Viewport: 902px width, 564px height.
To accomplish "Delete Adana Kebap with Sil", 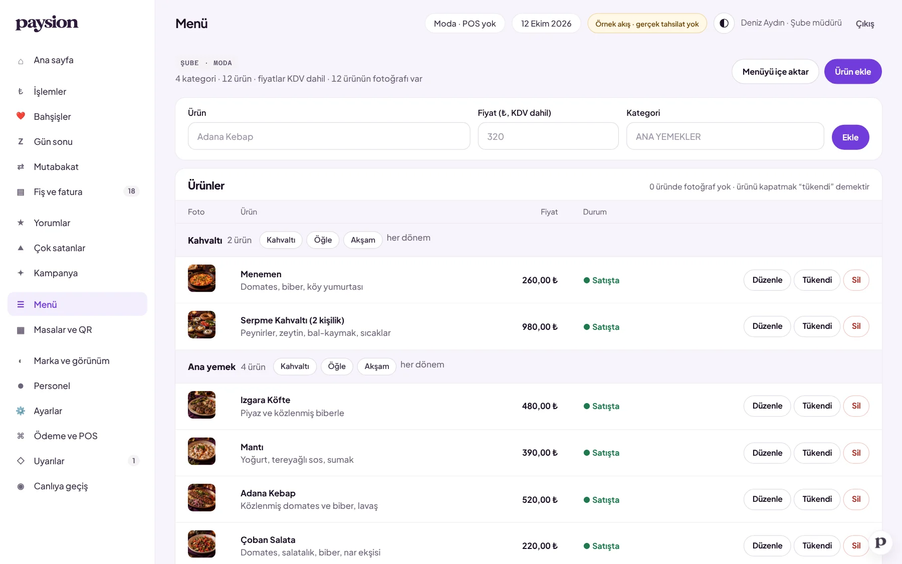I will (x=856, y=499).
